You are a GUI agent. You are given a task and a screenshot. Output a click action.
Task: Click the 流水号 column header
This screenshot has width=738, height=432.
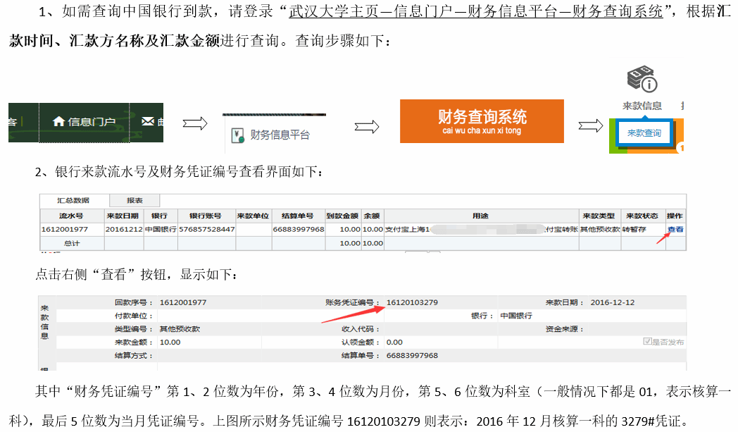point(73,215)
